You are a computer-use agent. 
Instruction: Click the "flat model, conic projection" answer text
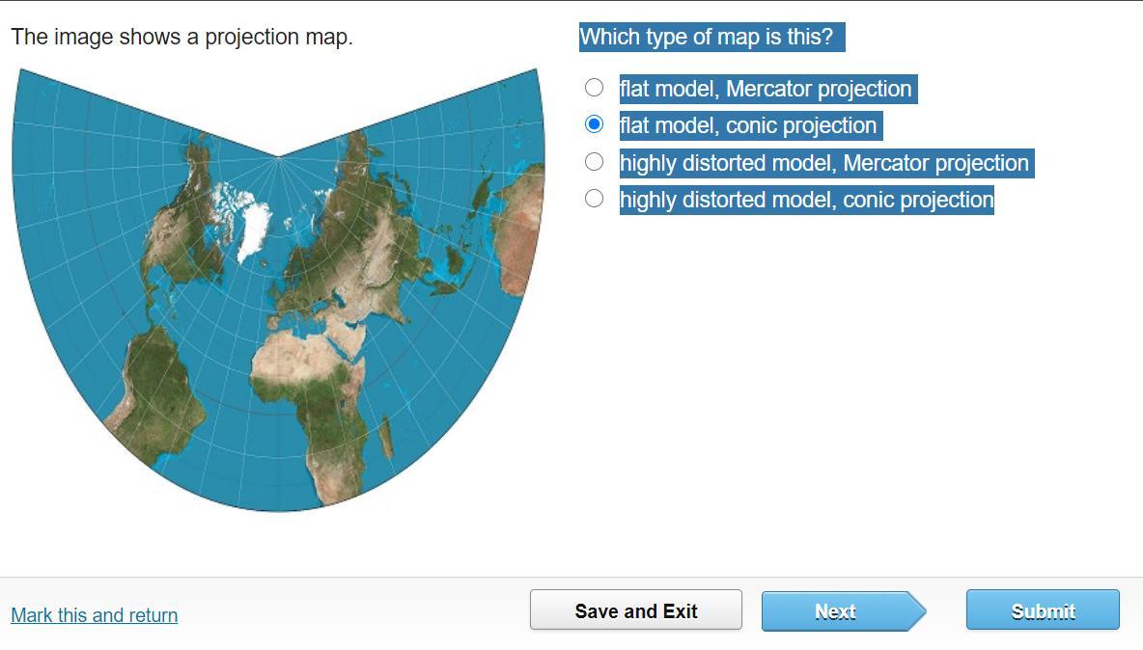[x=748, y=125]
